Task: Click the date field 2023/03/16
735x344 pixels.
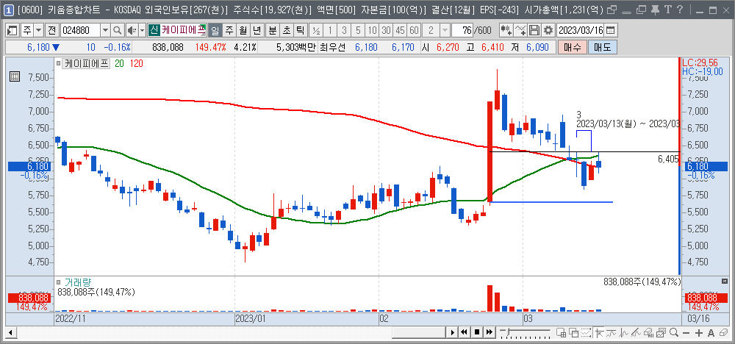Action: click(x=581, y=30)
